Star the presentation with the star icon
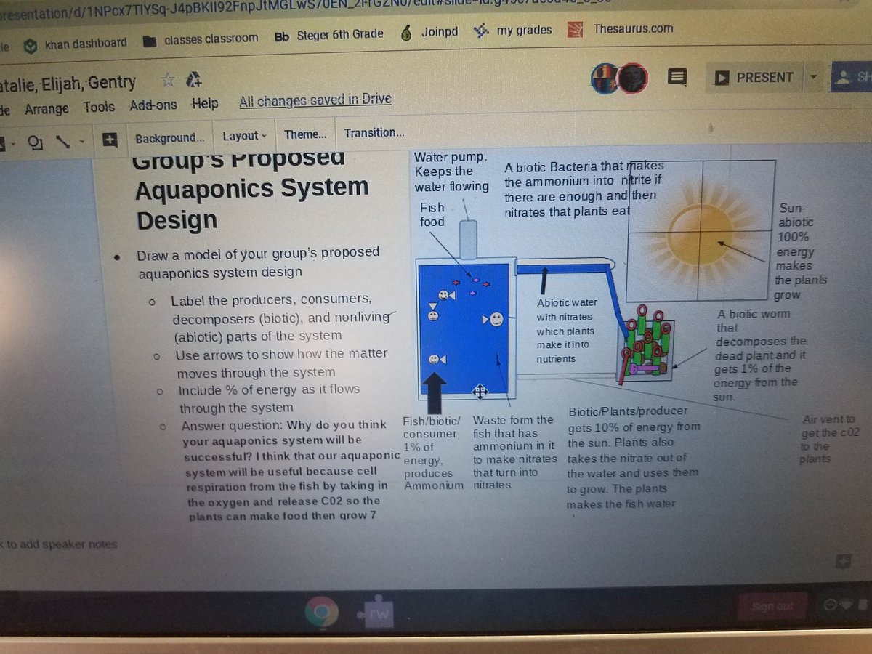The height and width of the screenshot is (654, 872). pos(168,79)
